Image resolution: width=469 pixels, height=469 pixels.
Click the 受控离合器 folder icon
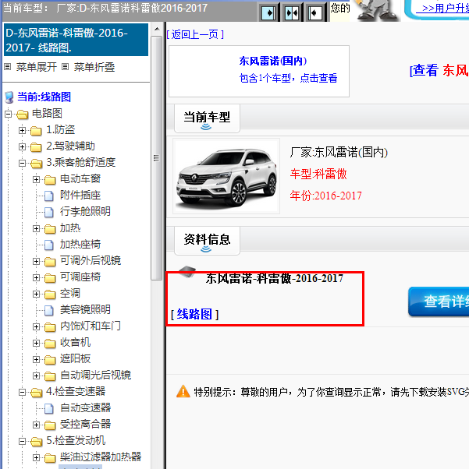pyautogui.click(x=50, y=425)
